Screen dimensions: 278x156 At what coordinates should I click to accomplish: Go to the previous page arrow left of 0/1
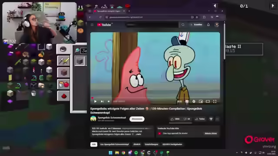tap(215, 6)
